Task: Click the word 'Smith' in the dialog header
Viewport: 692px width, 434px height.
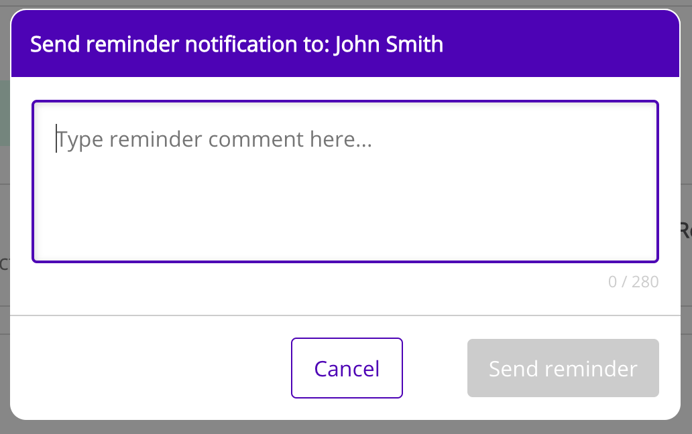Action: (417, 45)
